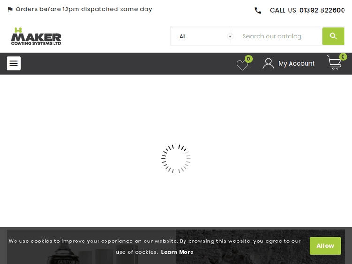Click the phone handset icon

pyautogui.click(x=258, y=10)
